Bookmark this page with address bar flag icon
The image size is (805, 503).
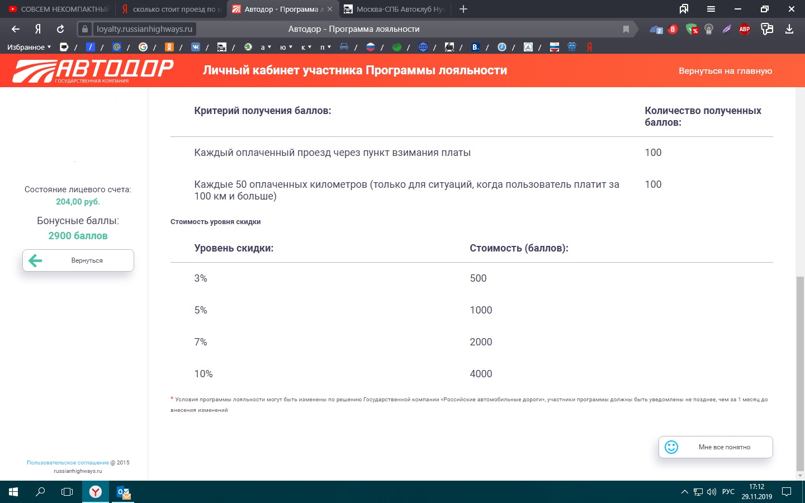tap(626, 29)
